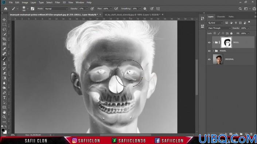Select the SKULL layer mask thumbnail
Screen dimensions: 257x144
226,42
